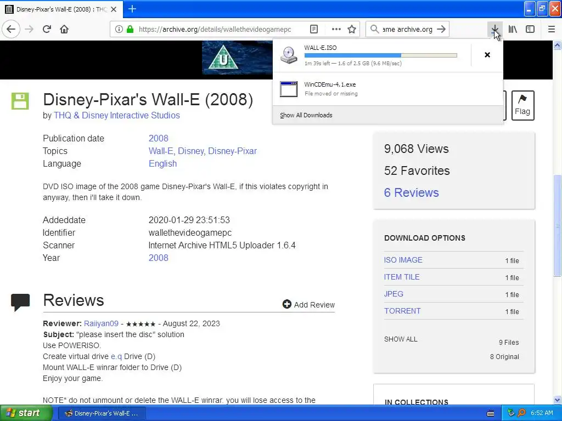Image resolution: width=562 pixels, height=421 pixels.
Task: Open the Firefox hamburger menu
Action: coord(551,29)
